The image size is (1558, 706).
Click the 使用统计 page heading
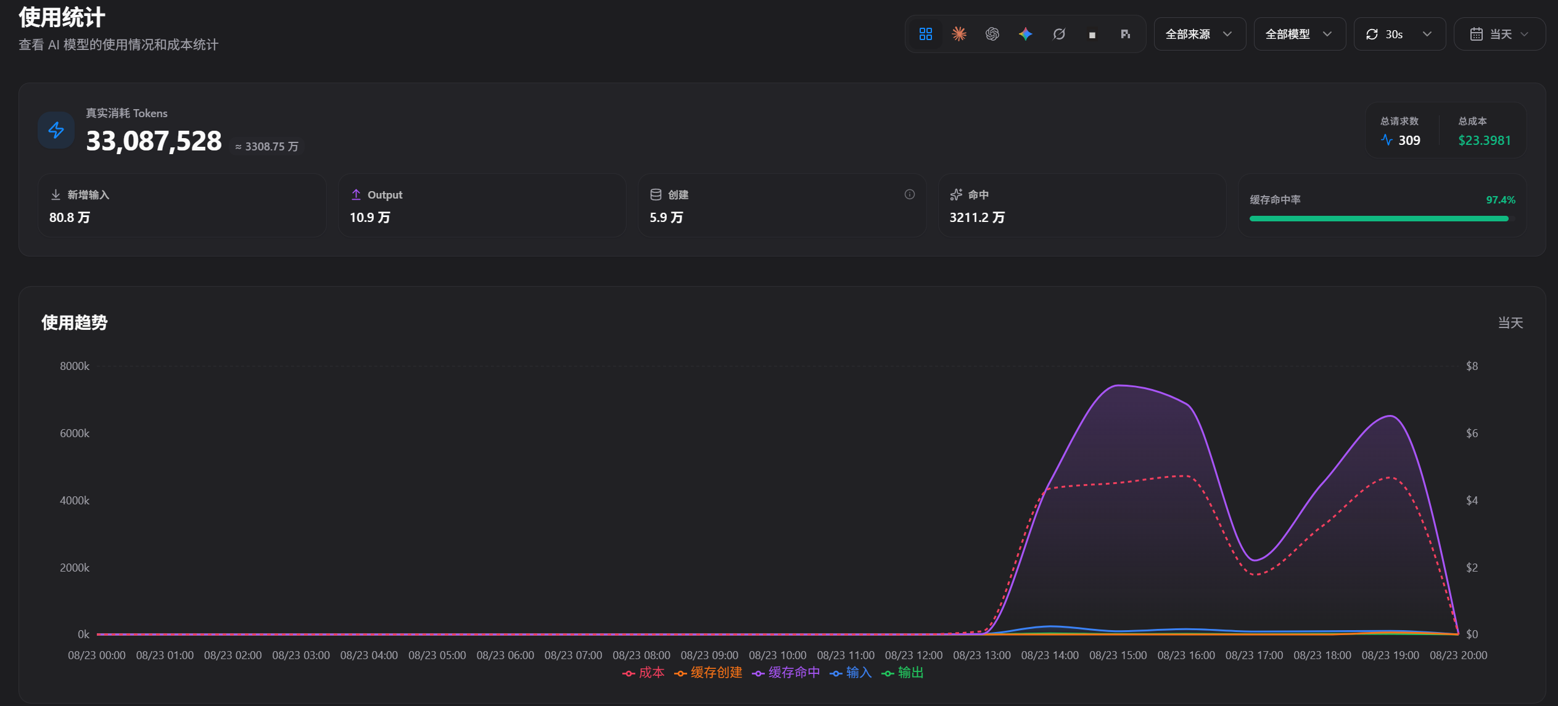(62, 17)
